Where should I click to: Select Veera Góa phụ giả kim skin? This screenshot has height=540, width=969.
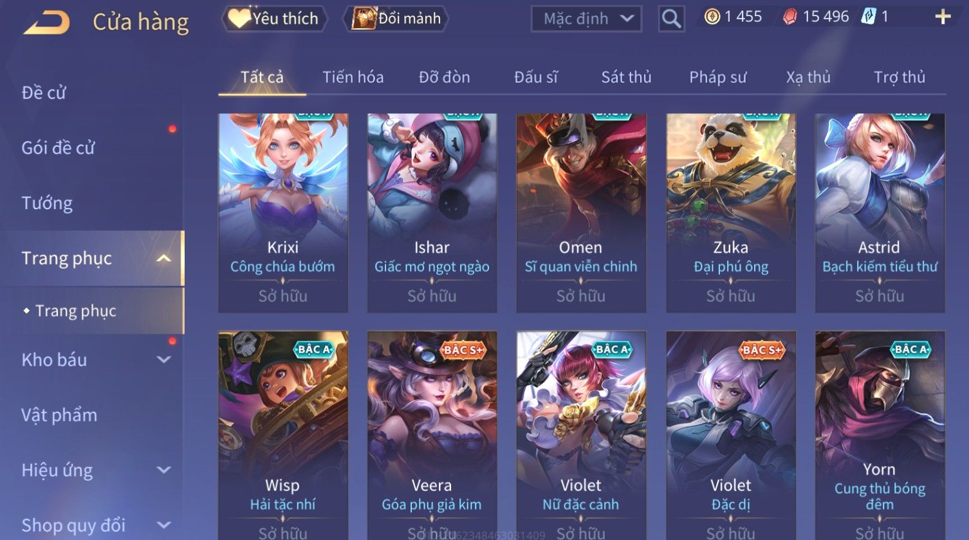pyautogui.click(x=432, y=435)
